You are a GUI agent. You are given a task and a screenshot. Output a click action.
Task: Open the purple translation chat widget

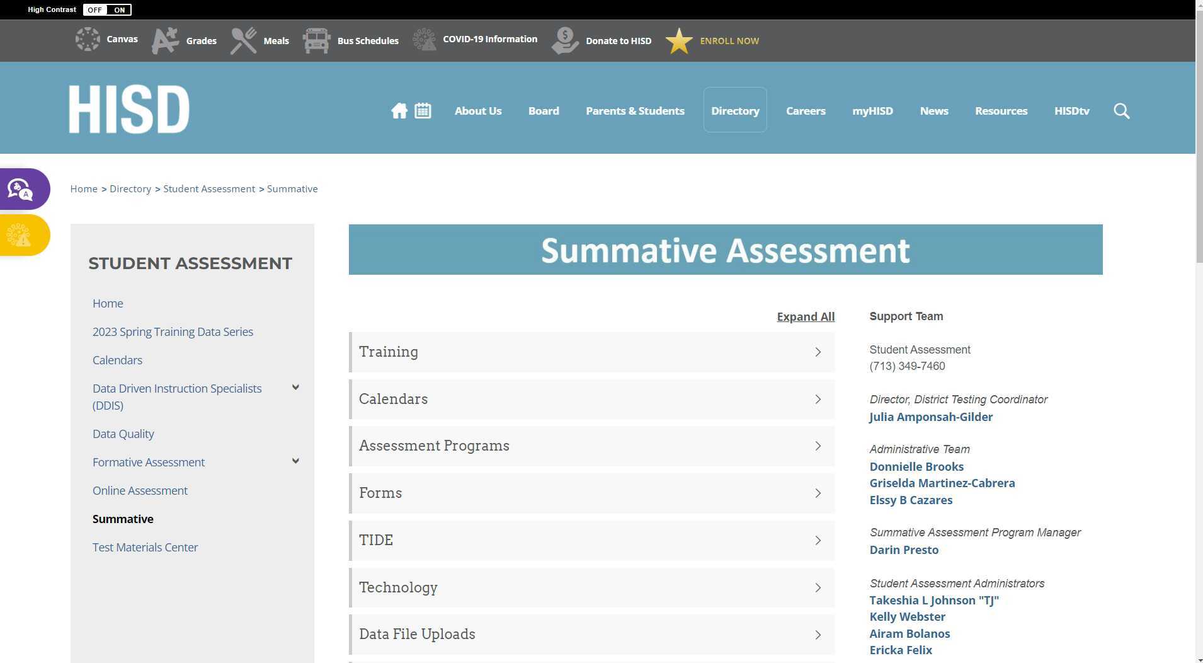(x=20, y=188)
